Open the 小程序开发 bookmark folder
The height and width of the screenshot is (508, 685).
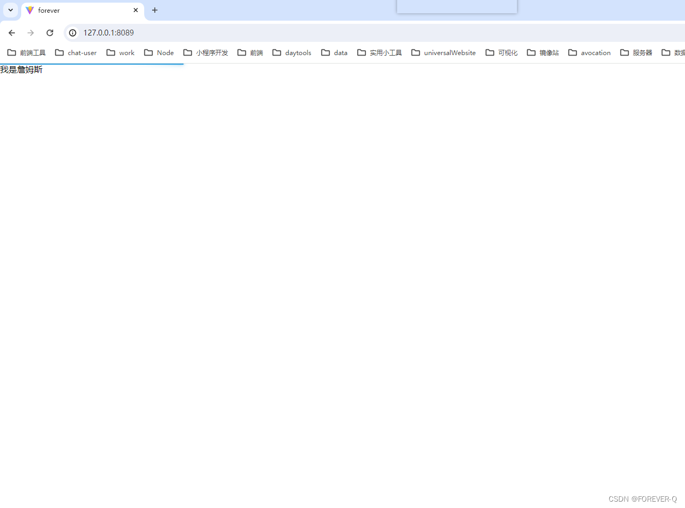coord(206,52)
